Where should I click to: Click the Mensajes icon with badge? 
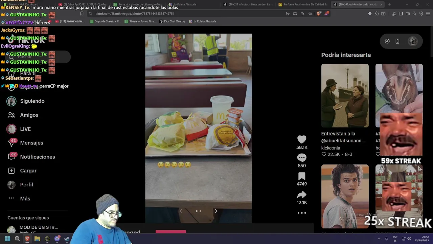pos(12,143)
